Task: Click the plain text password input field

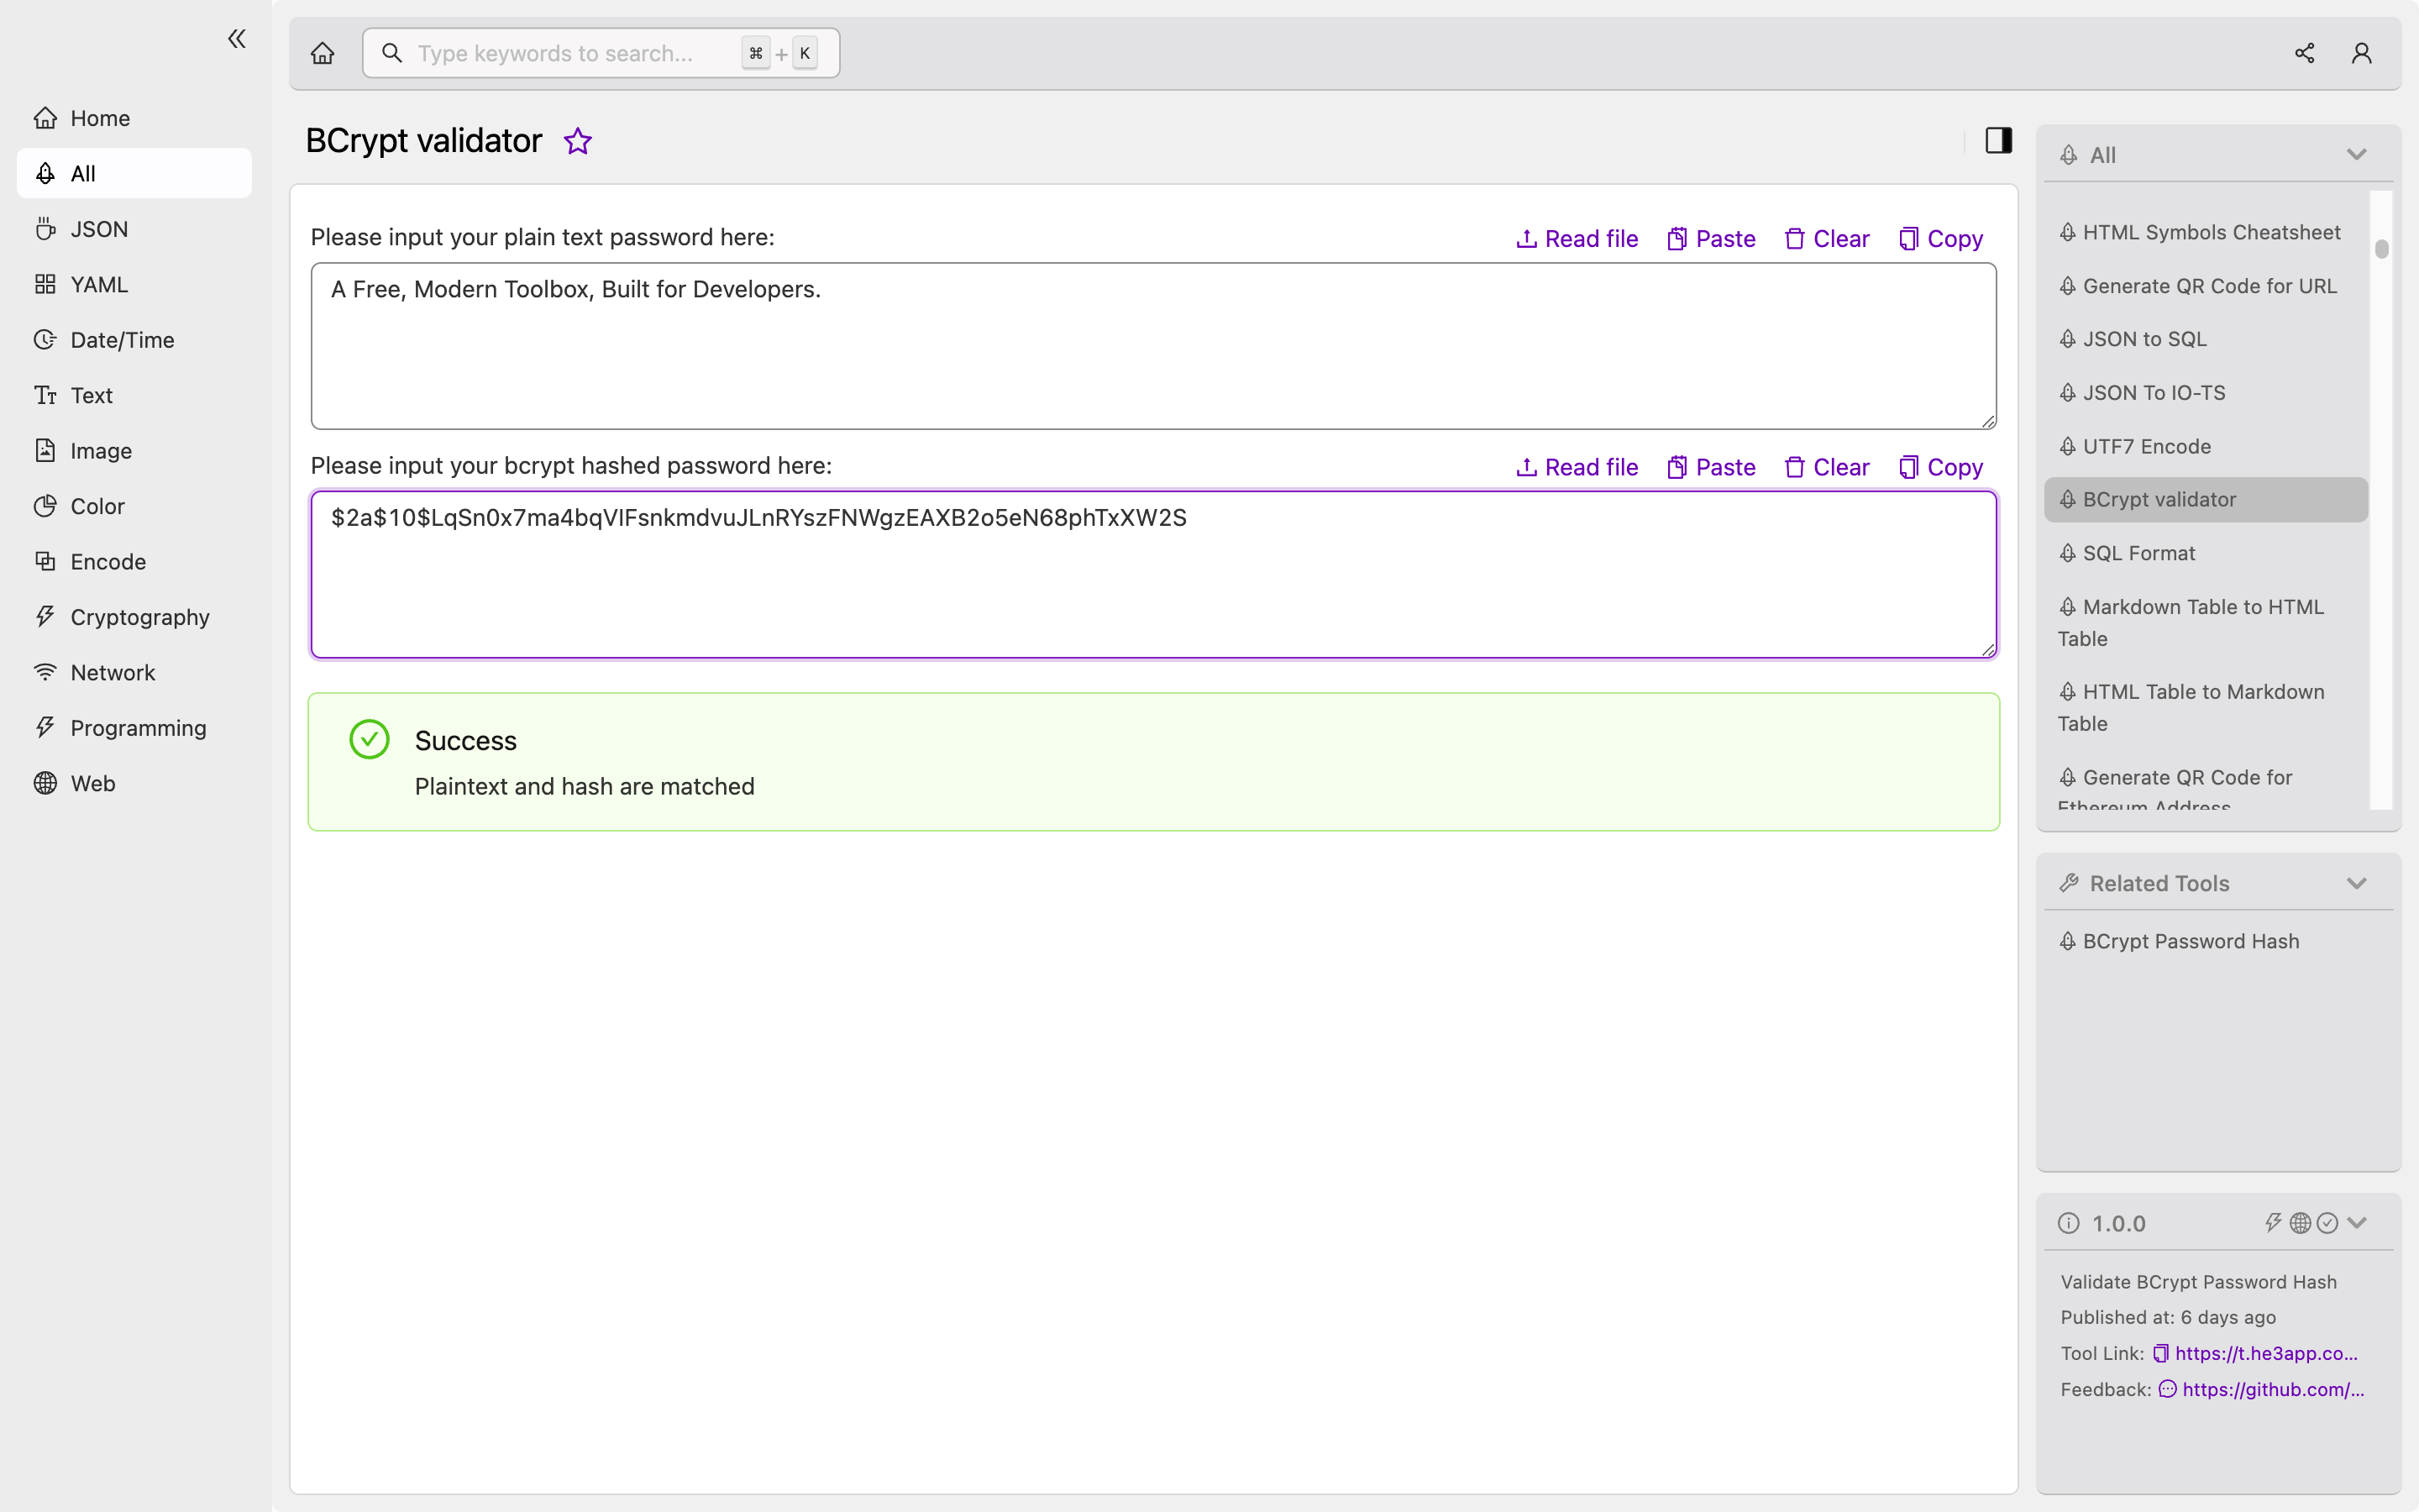Action: point(1153,345)
